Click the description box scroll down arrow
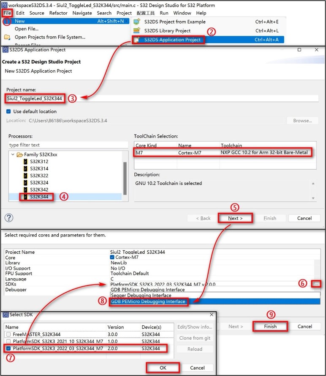Image resolution: width=326 pixels, height=376 pixels. [x=313, y=198]
